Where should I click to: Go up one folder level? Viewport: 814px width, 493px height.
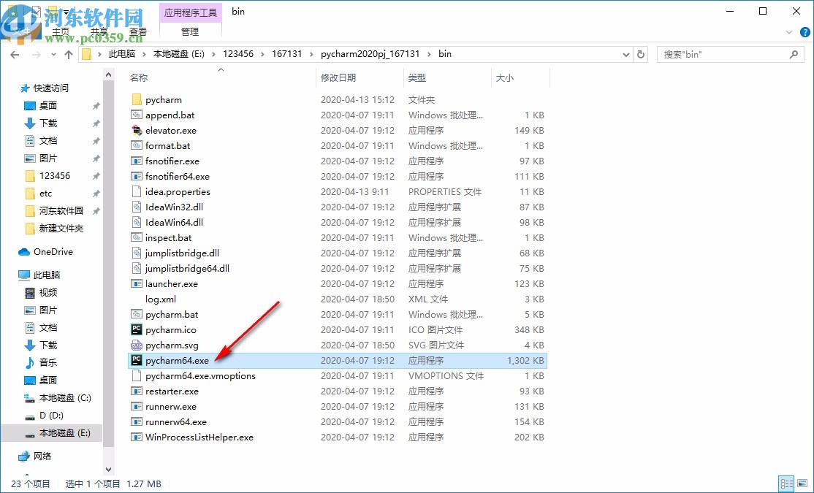point(69,54)
